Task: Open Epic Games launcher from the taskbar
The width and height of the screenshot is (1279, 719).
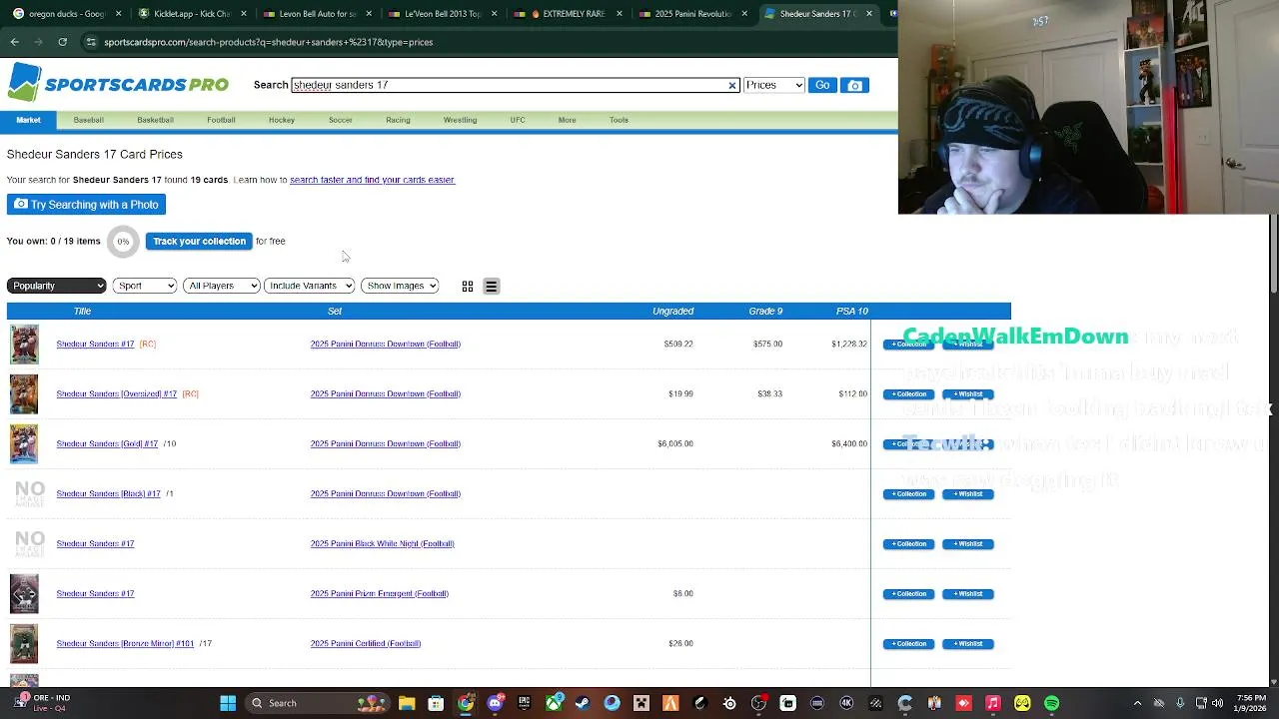Action: tap(524, 703)
